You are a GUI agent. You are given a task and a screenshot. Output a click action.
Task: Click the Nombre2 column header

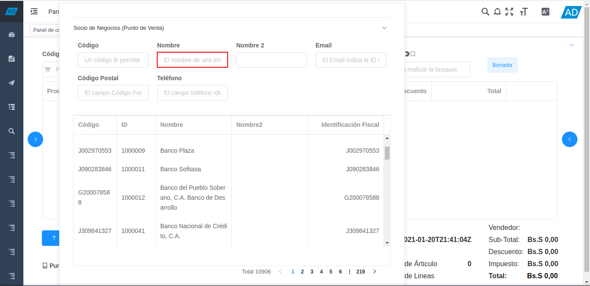pos(270,125)
